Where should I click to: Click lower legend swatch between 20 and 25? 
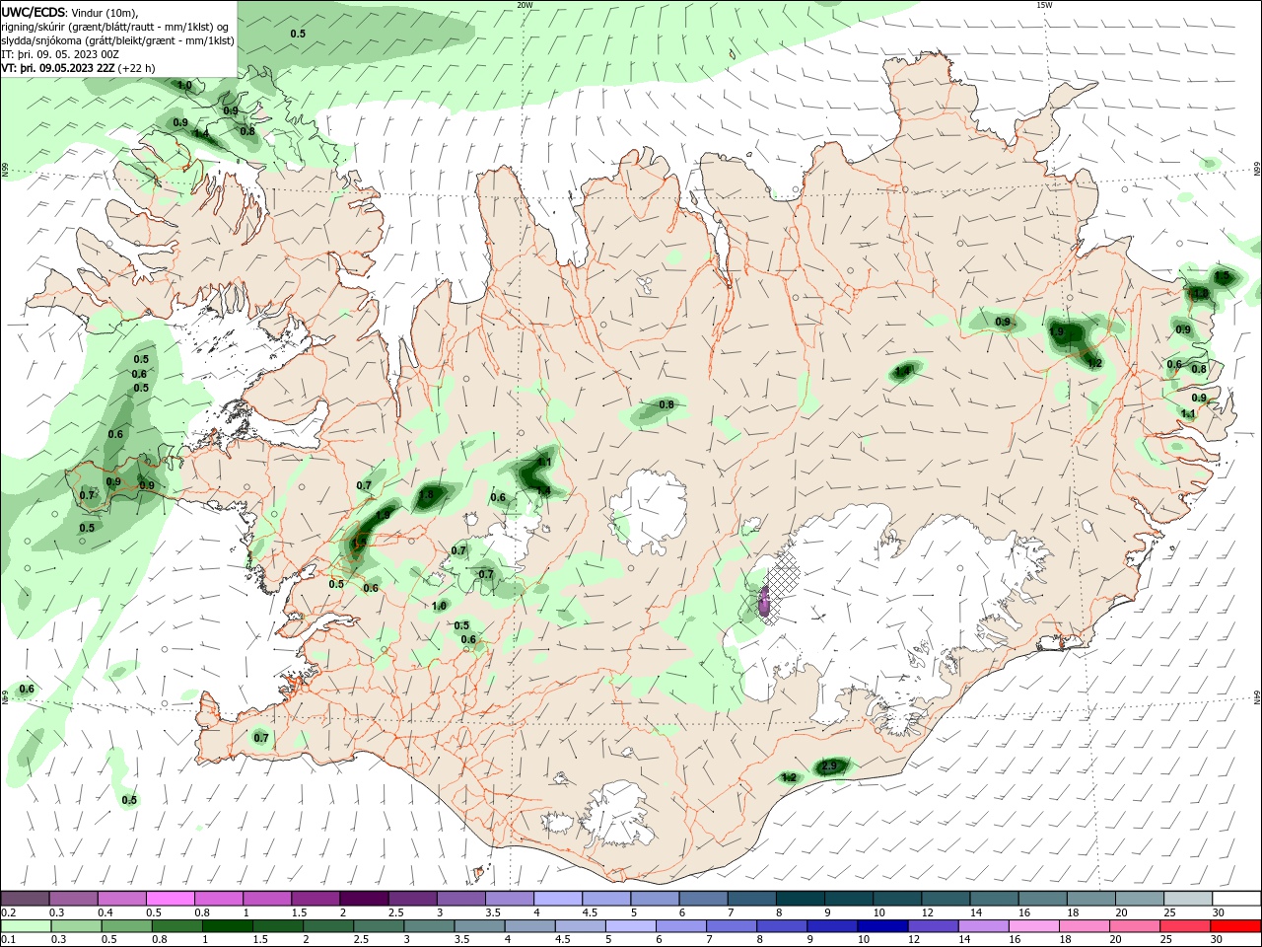1133,926
